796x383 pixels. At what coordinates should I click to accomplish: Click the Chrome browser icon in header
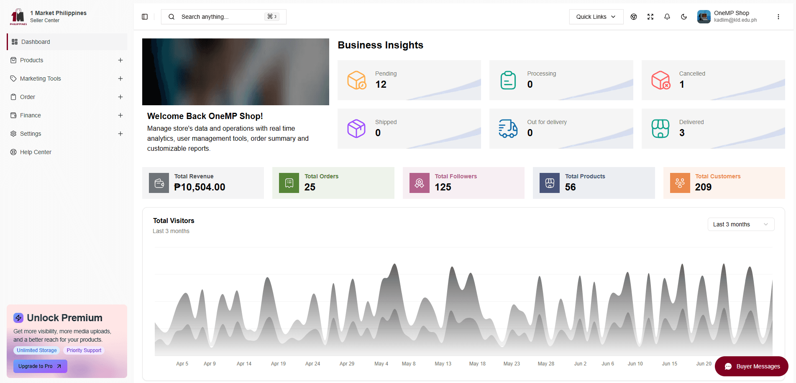pos(634,17)
